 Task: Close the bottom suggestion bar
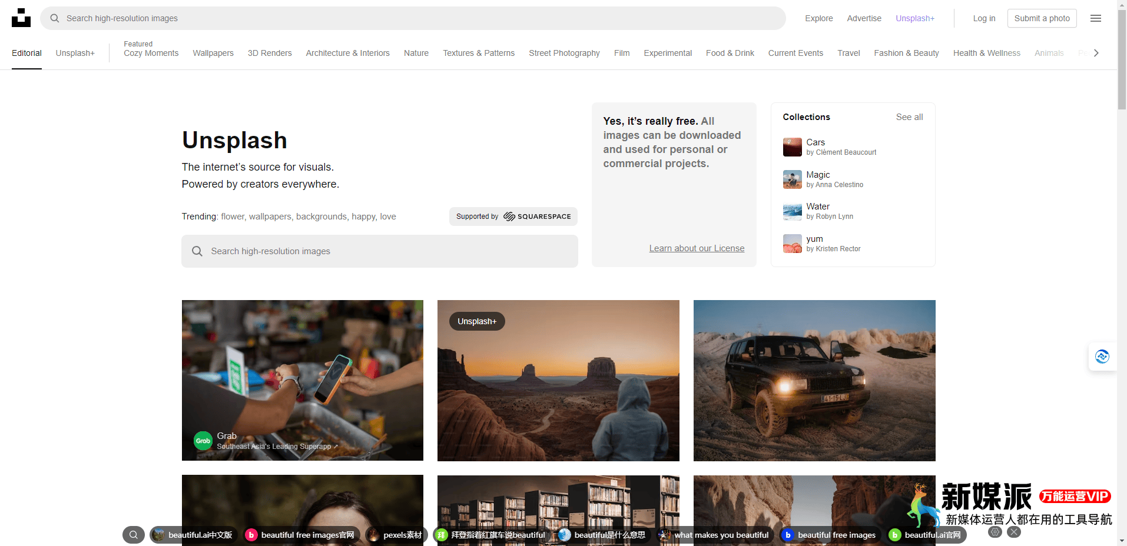pyautogui.click(x=1013, y=532)
